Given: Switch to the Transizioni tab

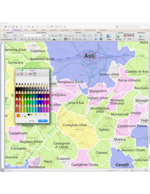Looking at the screenshot, I should point(65,30).
